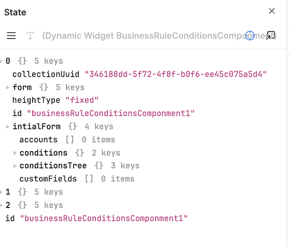Close the State panel
Image resolution: width=291 pixels, height=247 pixels.
[272, 11]
